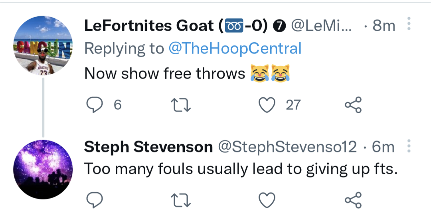
Task: Reply to Steph Stevenson's tweet
Action: [x=95, y=199]
